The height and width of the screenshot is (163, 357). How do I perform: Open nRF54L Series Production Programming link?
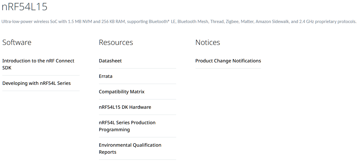[127, 126]
